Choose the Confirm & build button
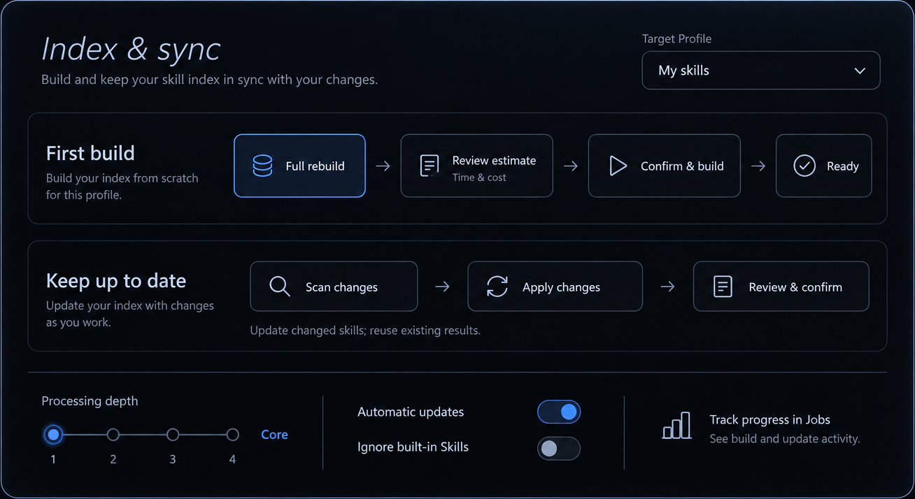Screen dimensions: 915x499 coord(665,166)
